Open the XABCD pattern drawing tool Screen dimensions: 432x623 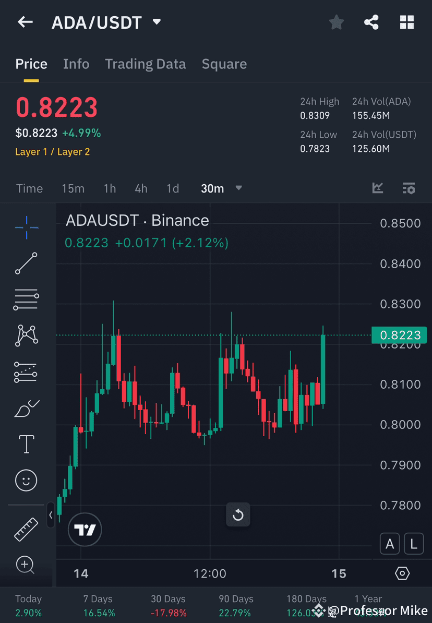pos(26,336)
